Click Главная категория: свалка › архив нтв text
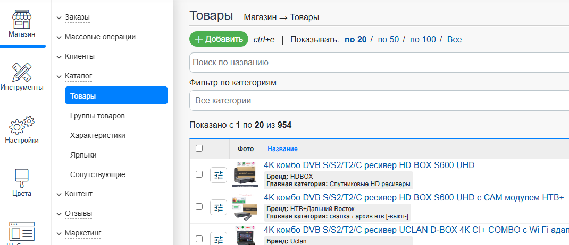The image size is (569, 245). click(x=338, y=216)
